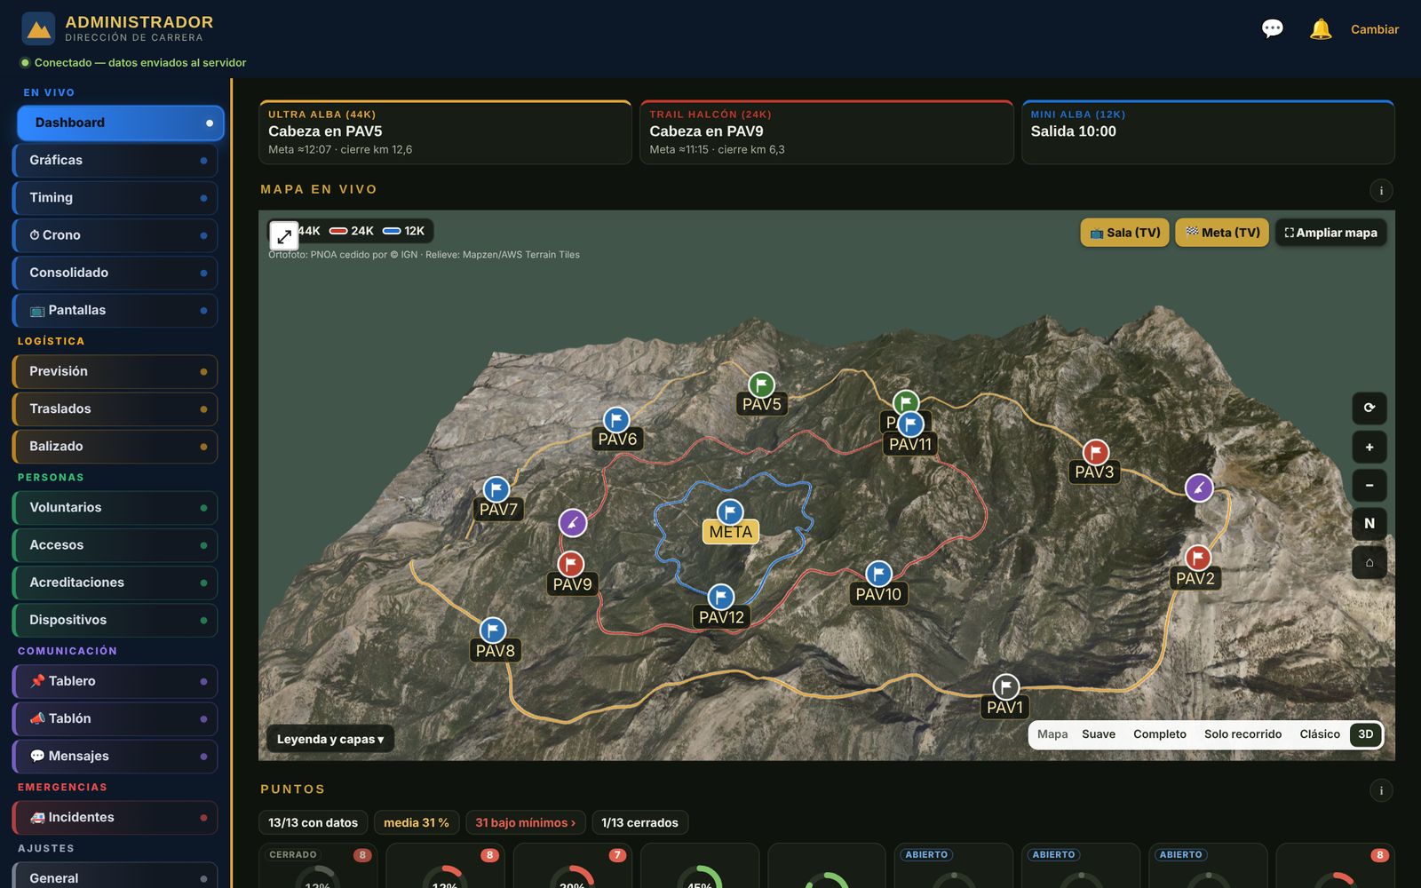
Task: Open the Dashboard menu item
Action: [x=121, y=123]
